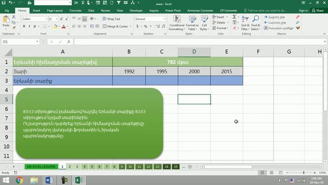Toggle Merge & Center
The height and width of the screenshot is (185, 328).
[x=115, y=26]
